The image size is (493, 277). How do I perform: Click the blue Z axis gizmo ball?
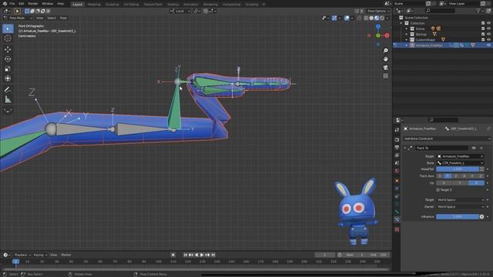point(378,27)
